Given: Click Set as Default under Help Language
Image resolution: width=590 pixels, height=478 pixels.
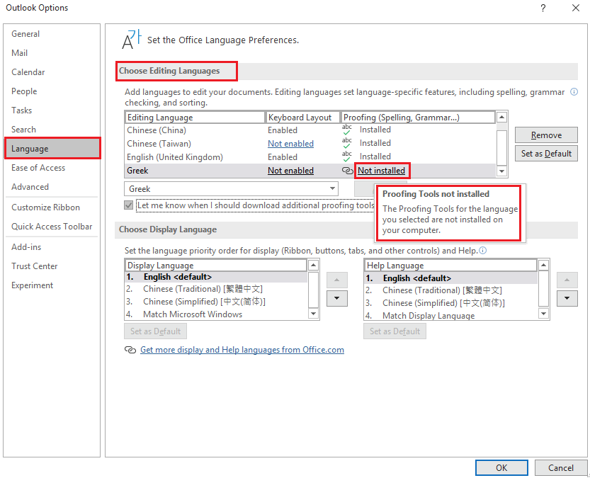Looking at the screenshot, I should click(395, 331).
